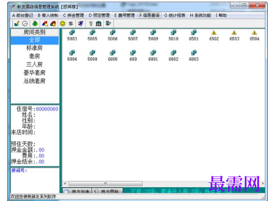The width and height of the screenshot is (270, 201).
Task: Open the D 预定管理 menu
Action: click(x=99, y=15)
